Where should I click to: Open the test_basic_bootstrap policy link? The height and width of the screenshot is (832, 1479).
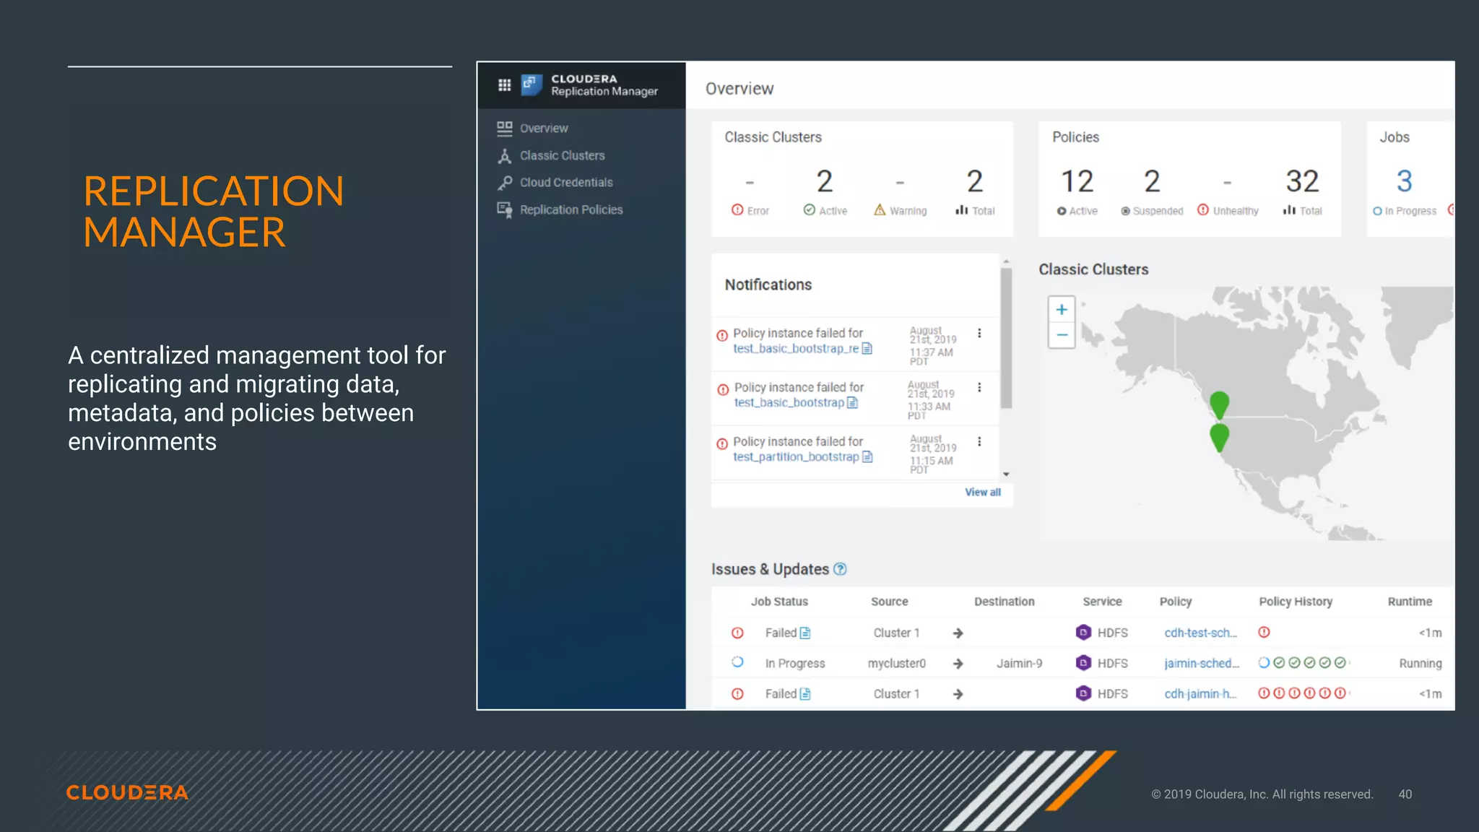[x=789, y=402]
